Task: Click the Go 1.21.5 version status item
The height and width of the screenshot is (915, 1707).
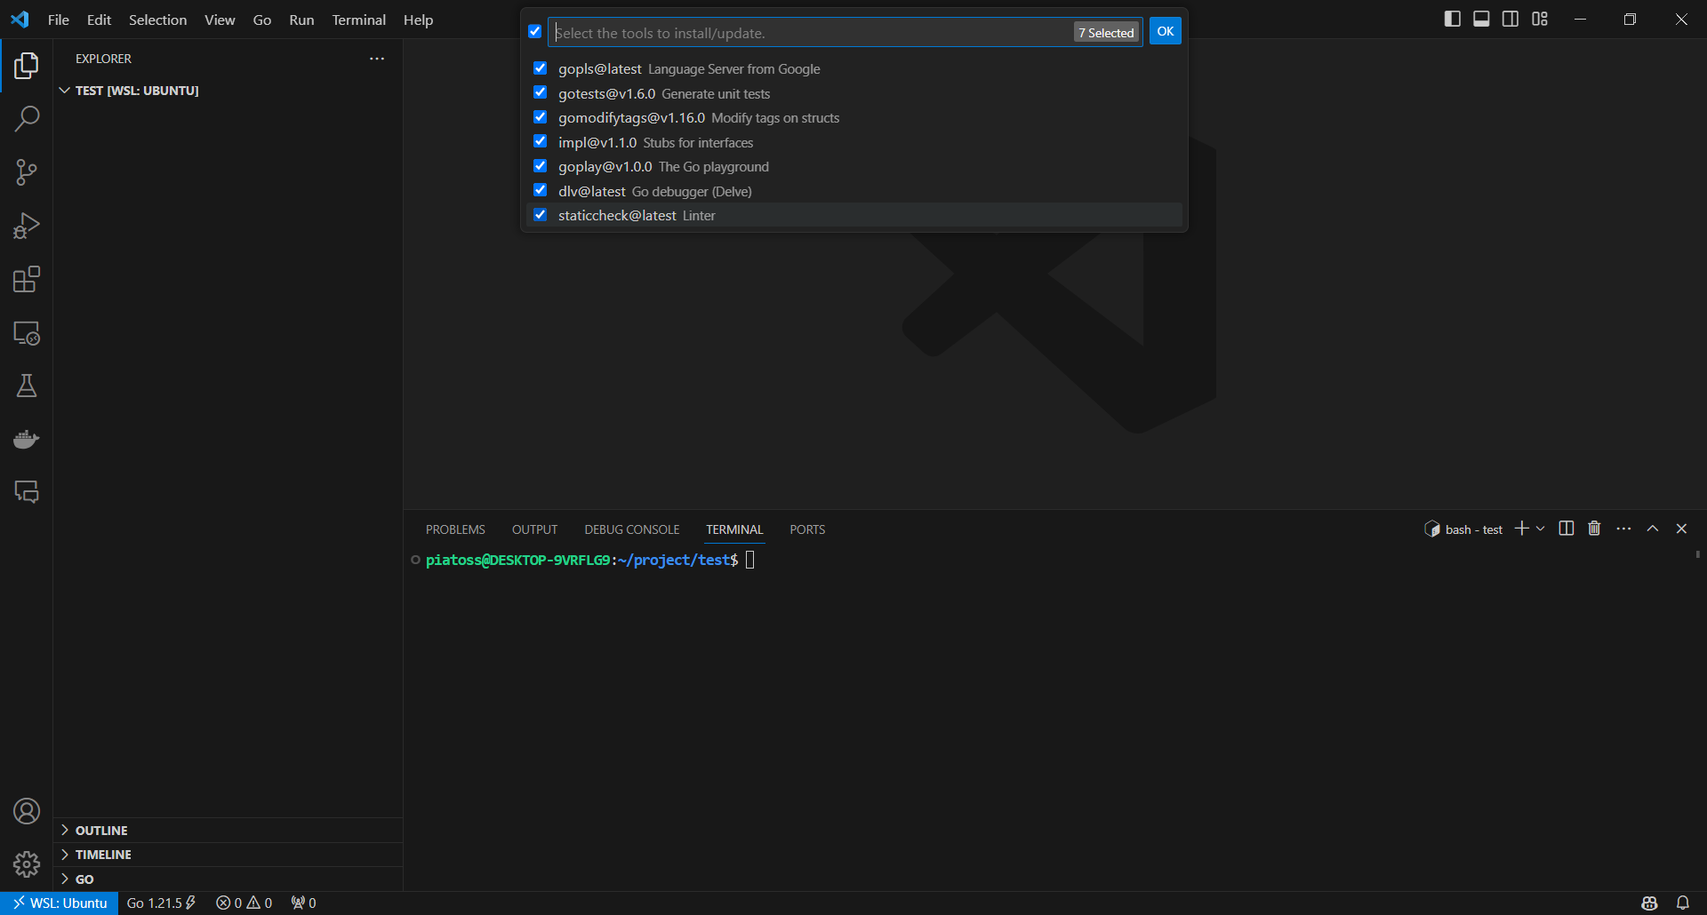Action: coord(162,903)
